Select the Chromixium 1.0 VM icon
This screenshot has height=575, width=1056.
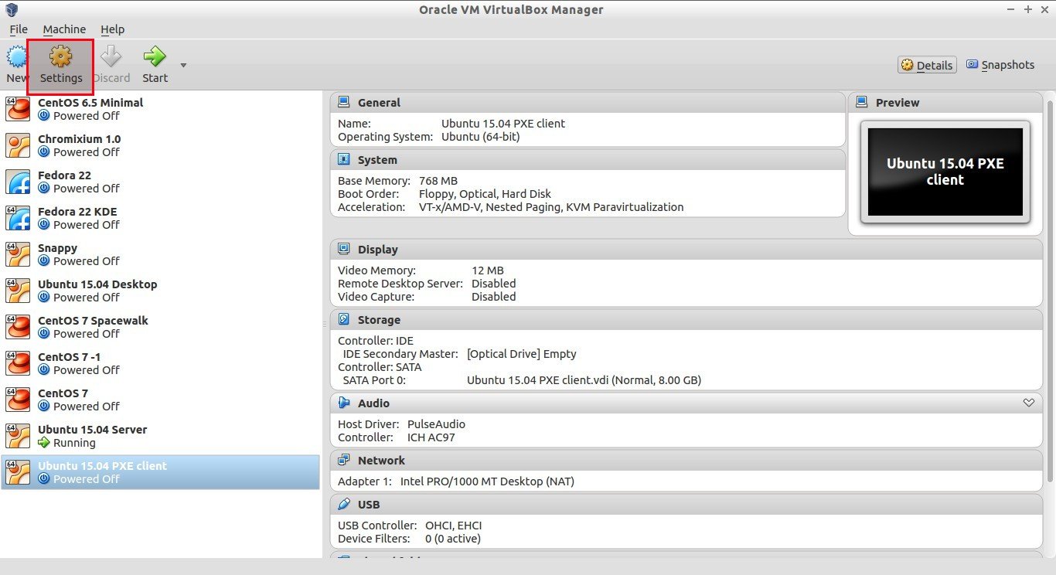[x=18, y=145]
